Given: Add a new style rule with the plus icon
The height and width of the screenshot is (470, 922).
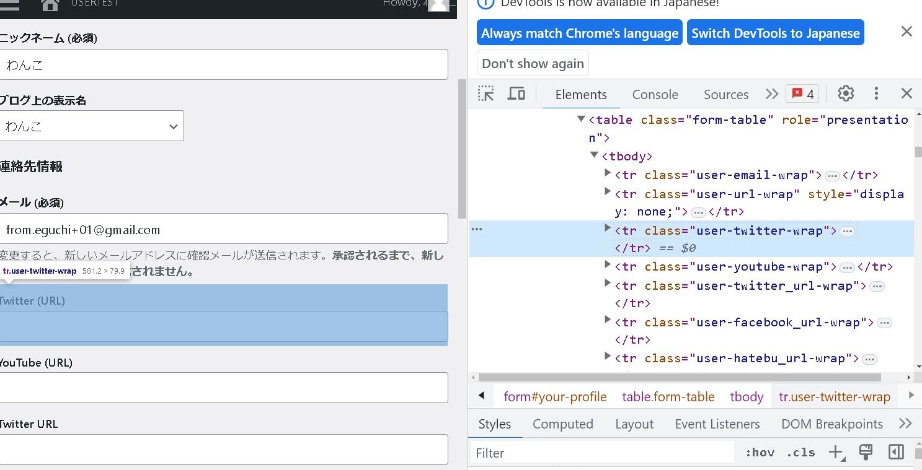Looking at the screenshot, I should point(836,452).
